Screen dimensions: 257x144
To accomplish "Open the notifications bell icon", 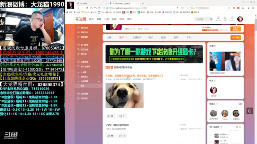I will point(225,19).
